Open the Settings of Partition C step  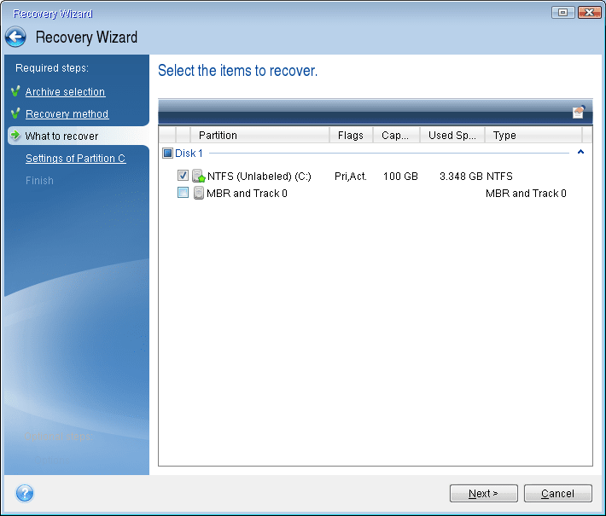(75, 159)
